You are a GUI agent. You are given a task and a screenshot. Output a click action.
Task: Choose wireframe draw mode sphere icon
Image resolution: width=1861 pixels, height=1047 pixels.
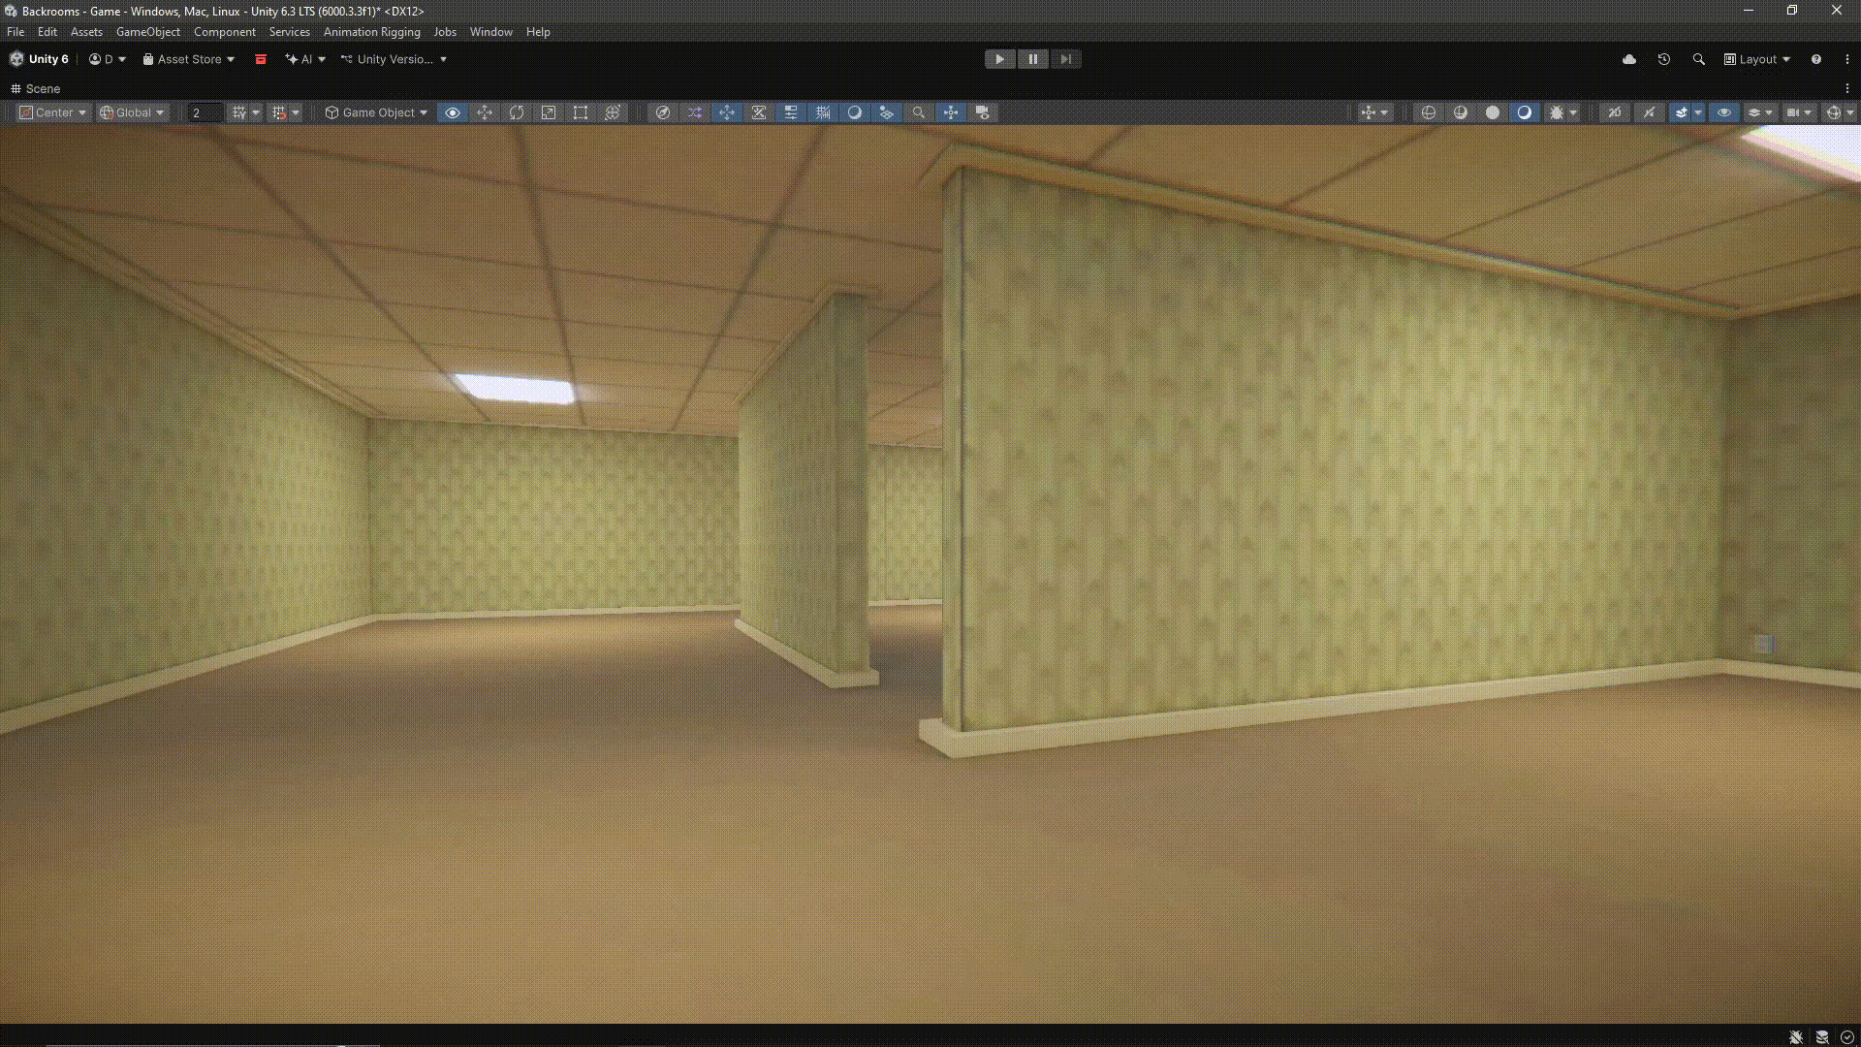coord(1429,112)
